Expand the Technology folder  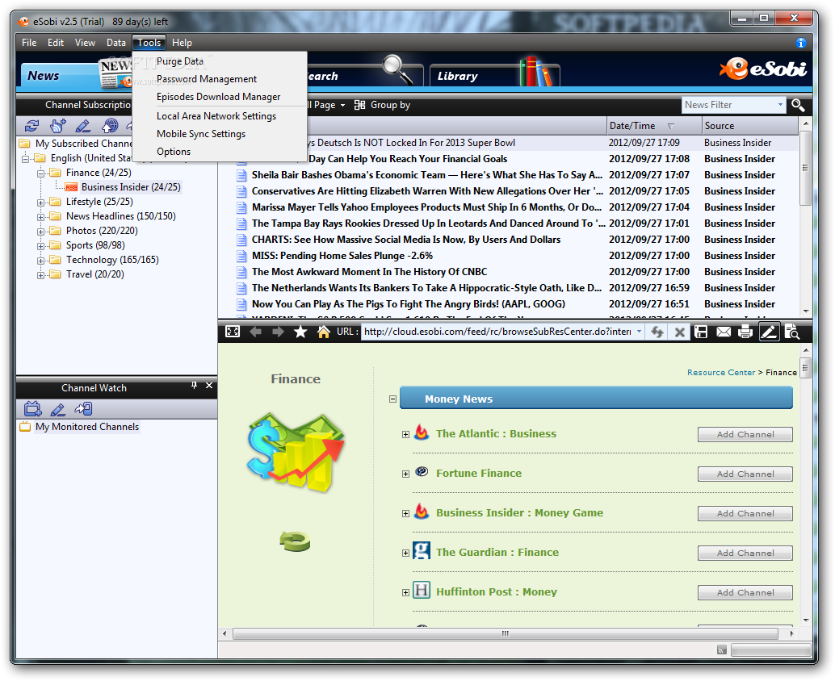(40, 261)
